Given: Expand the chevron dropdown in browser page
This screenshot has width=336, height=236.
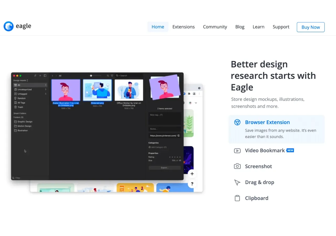Looking at the screenshot, I should (196, 103).
